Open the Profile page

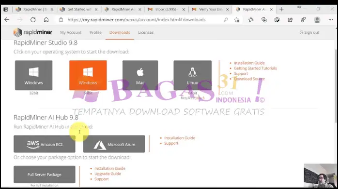click(x=95, y=32)
